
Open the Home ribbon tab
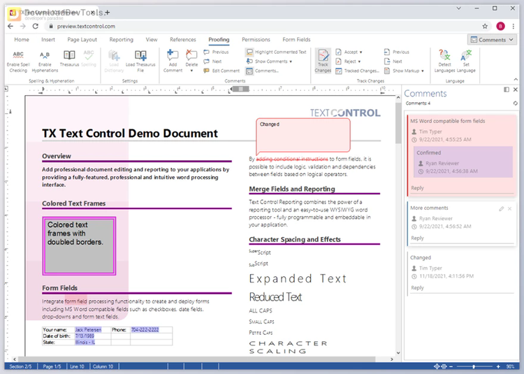(22, 39)
